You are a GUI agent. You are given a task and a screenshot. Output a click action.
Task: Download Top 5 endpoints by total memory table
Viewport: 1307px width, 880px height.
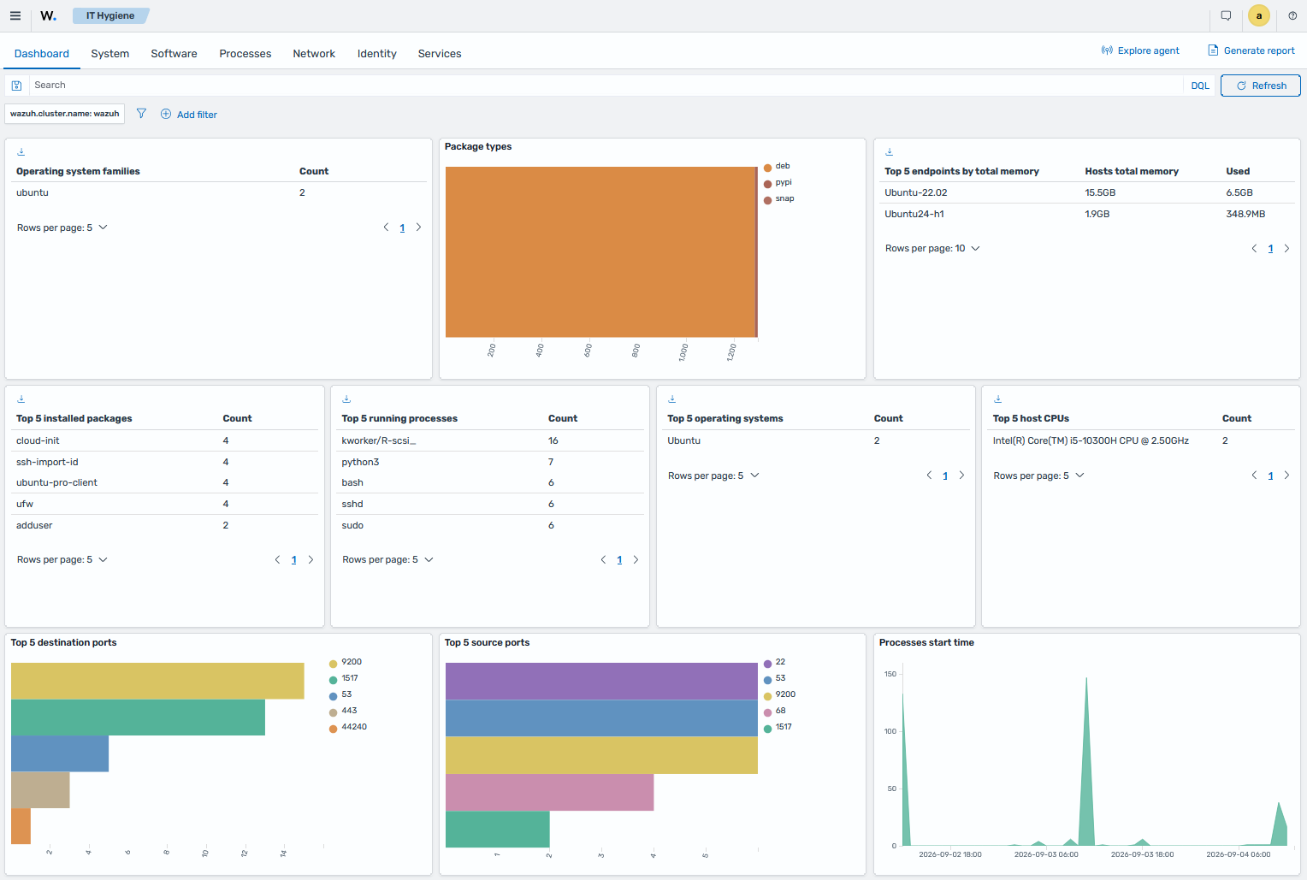tap(890, 151)
